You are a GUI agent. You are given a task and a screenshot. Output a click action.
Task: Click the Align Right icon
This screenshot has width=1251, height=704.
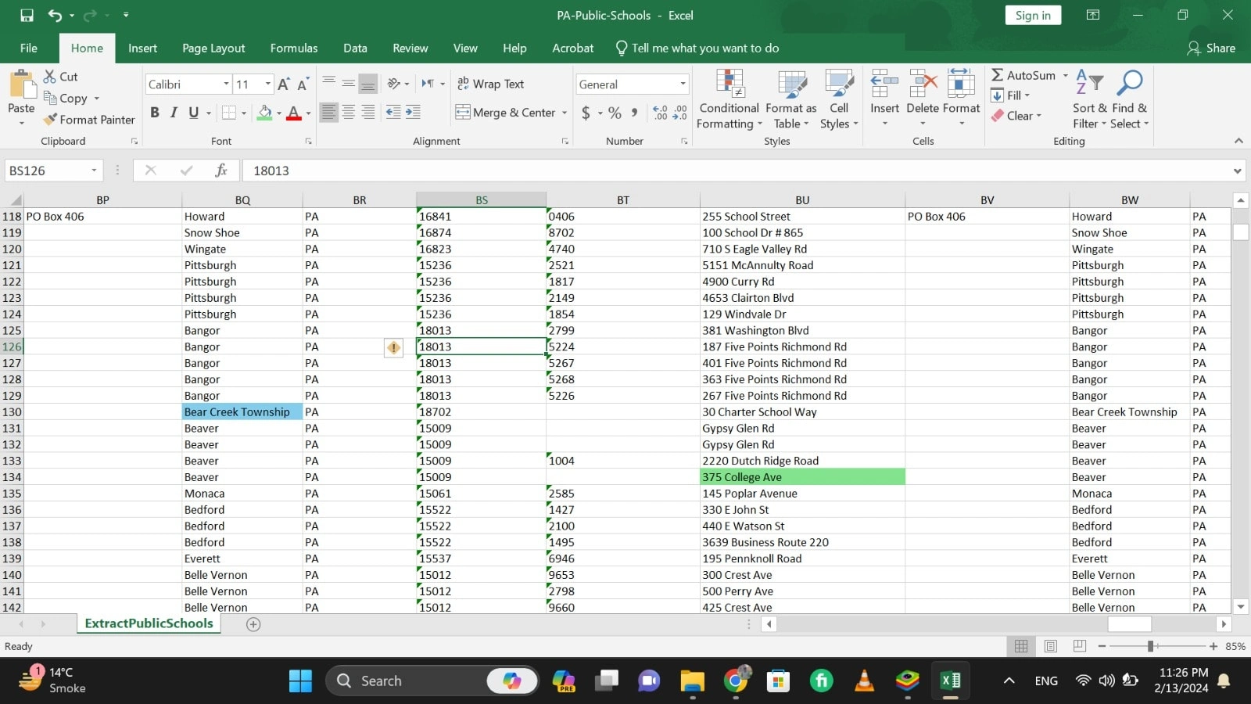coord(368,113)
